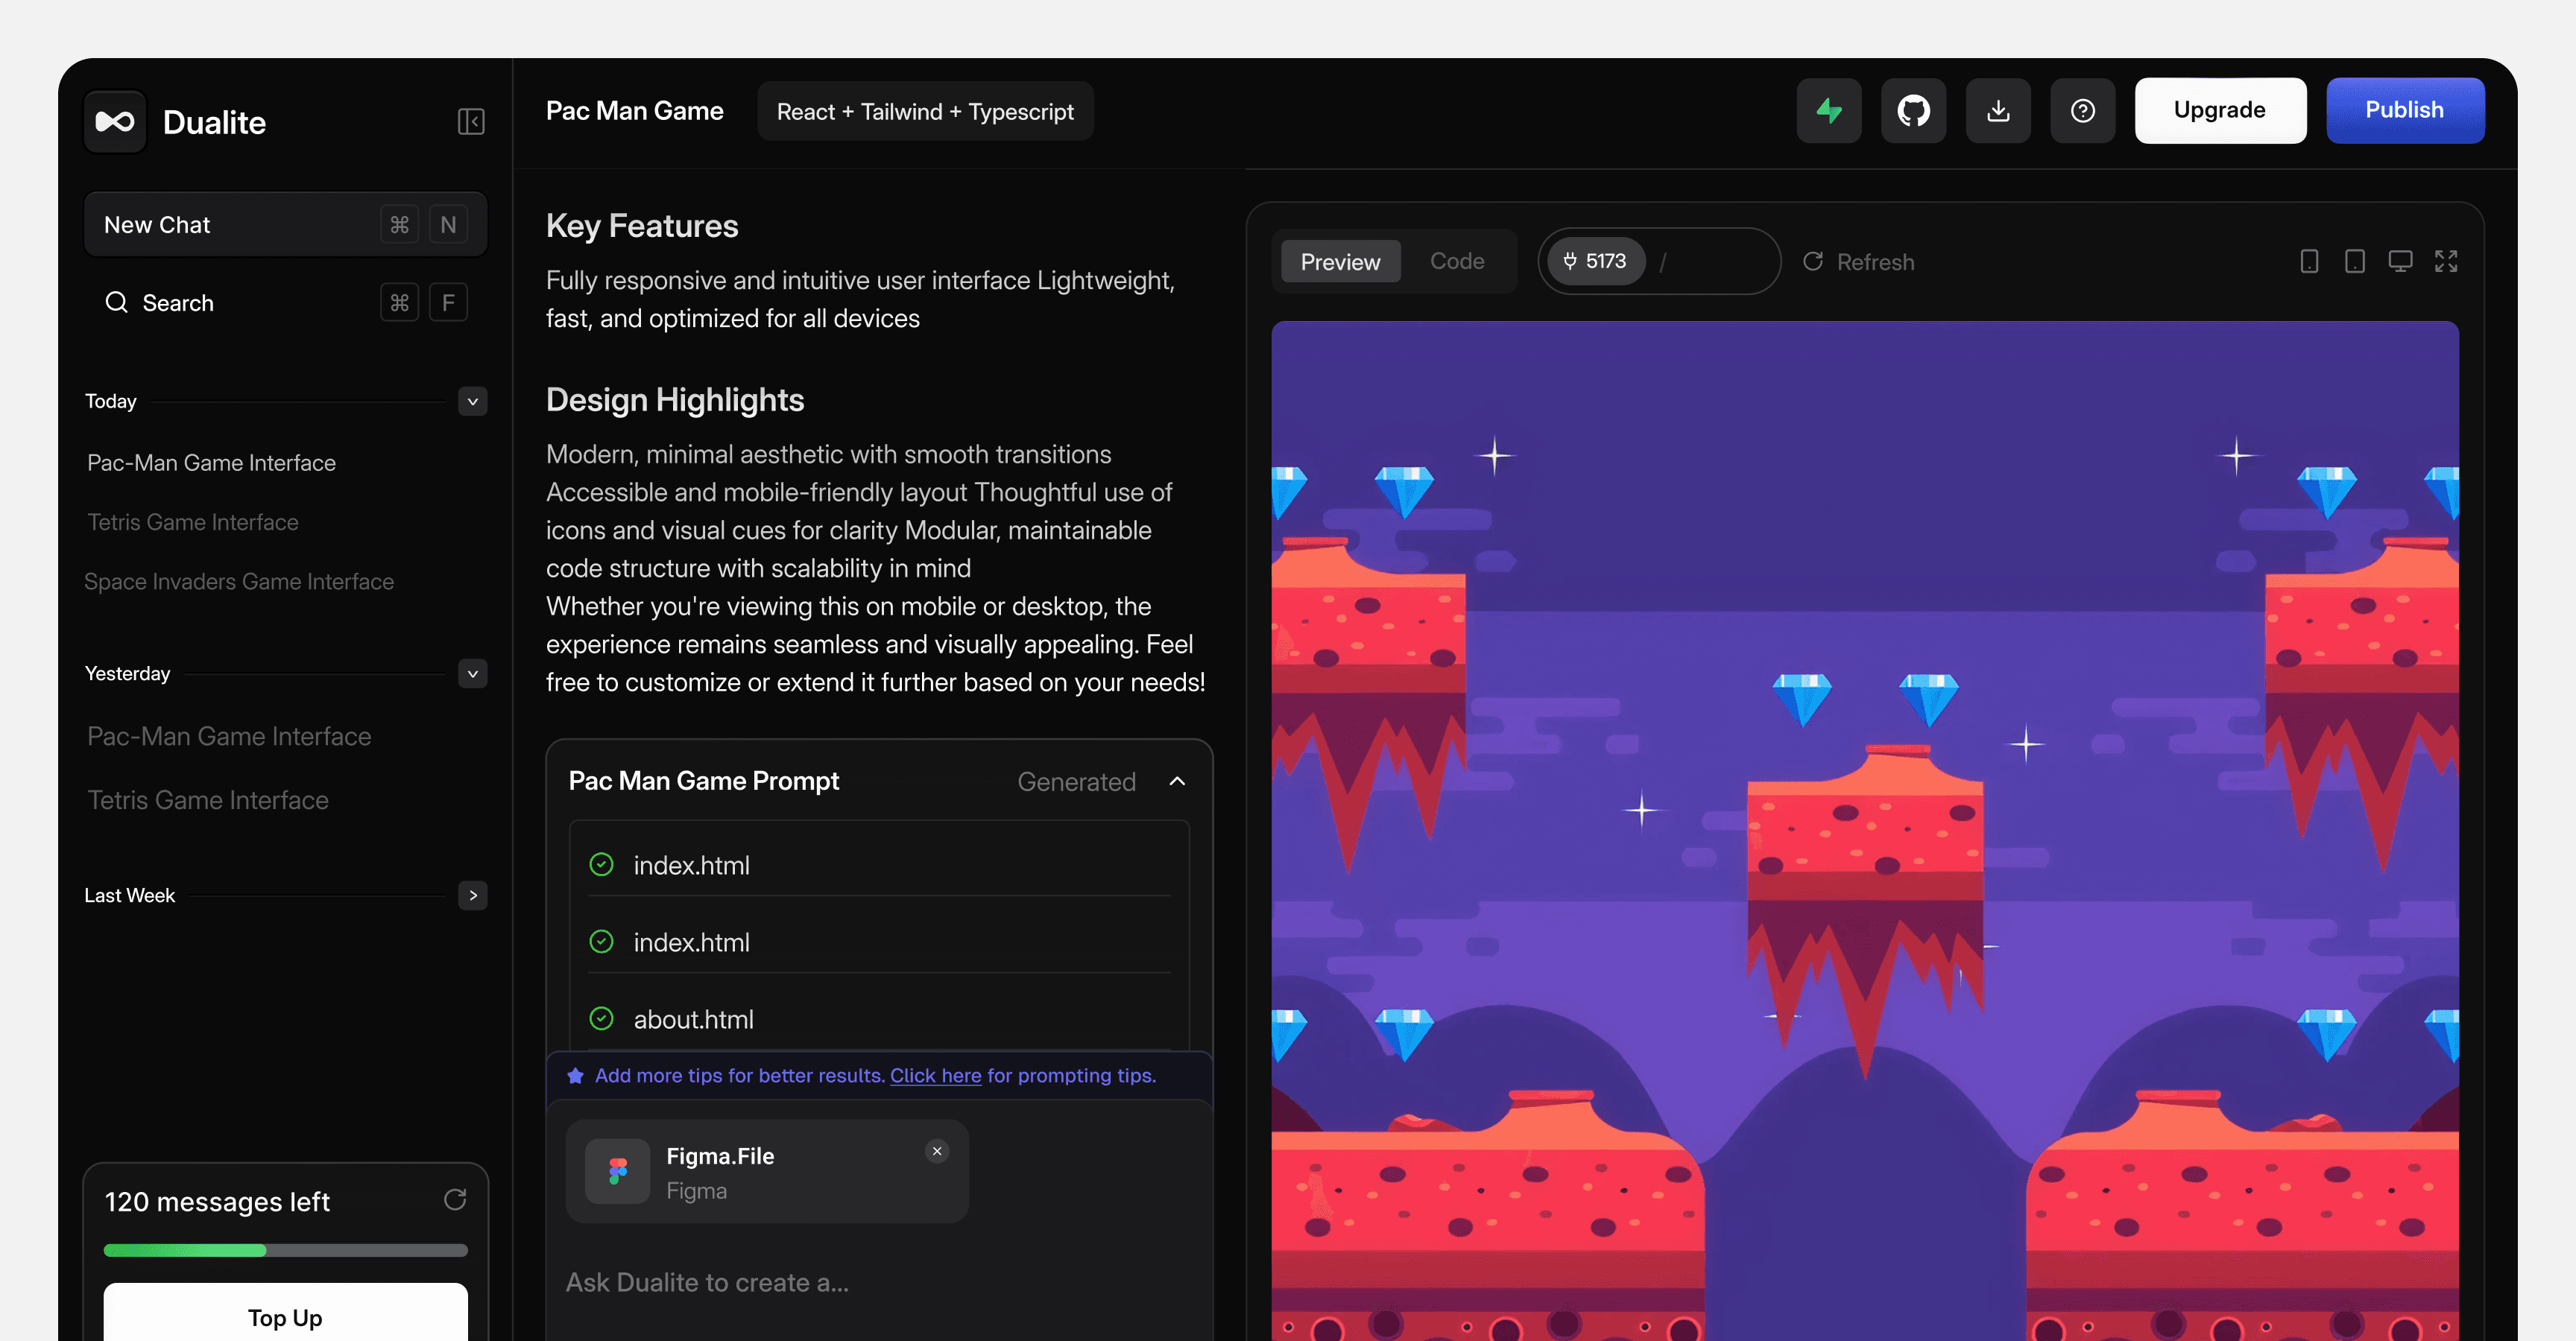Viewport: 2576px width, 1341px height.
Task: Select the Preview tab
Action: pyautogui.click(x=1340, y=261)
